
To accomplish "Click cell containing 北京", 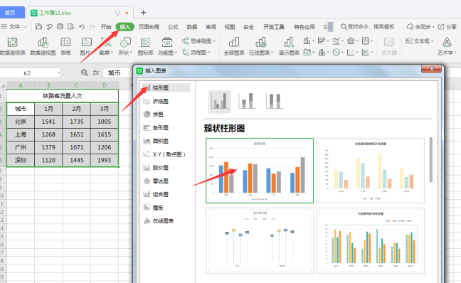I will click(x=21, y=122).
